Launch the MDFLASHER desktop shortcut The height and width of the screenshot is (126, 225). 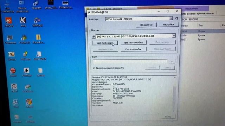[x=39, y=56]
